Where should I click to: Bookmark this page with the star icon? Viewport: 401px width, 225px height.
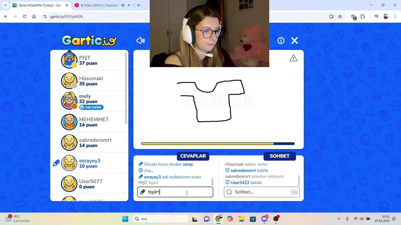340,17
